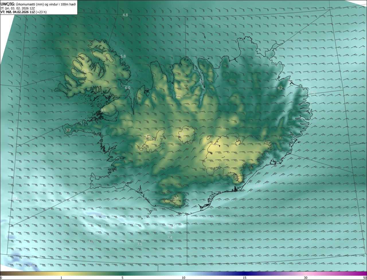This screenshot has width=367, height=280.
Task: Click the color scale tick label 50
Action: tap(365, 278)
